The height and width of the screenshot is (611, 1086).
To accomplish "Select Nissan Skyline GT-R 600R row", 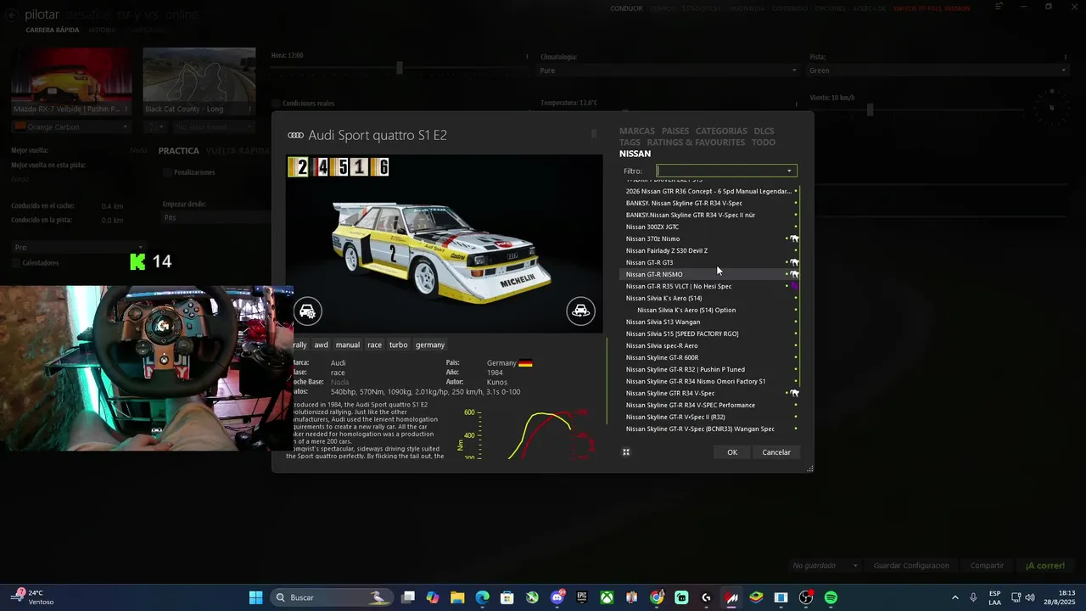I will (708, 357).
